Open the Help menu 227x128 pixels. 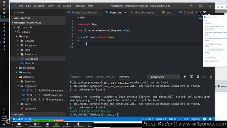point(90,6)
